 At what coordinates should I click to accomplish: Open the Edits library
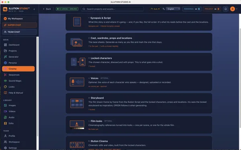(x=18, y=123)
